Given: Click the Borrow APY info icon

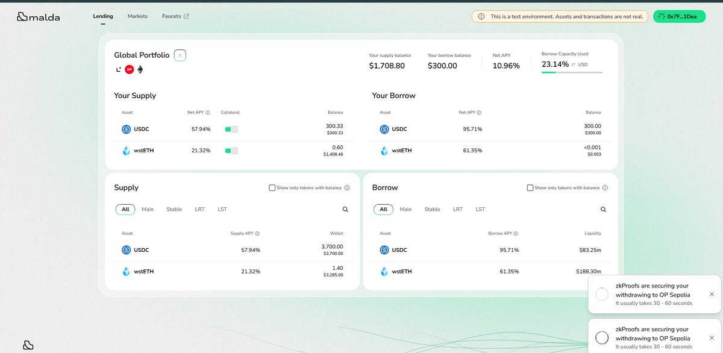Looking at the screenshot, I should [516, 234].
